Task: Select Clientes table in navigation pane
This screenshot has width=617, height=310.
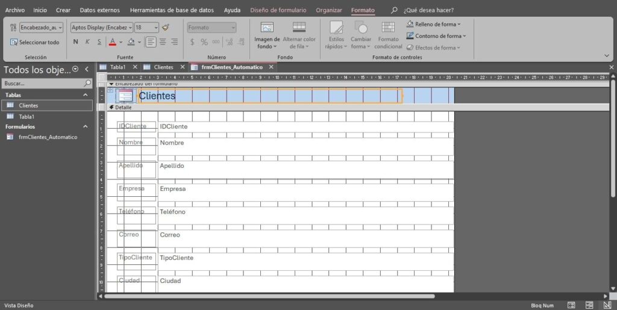Action: point(47,105)
